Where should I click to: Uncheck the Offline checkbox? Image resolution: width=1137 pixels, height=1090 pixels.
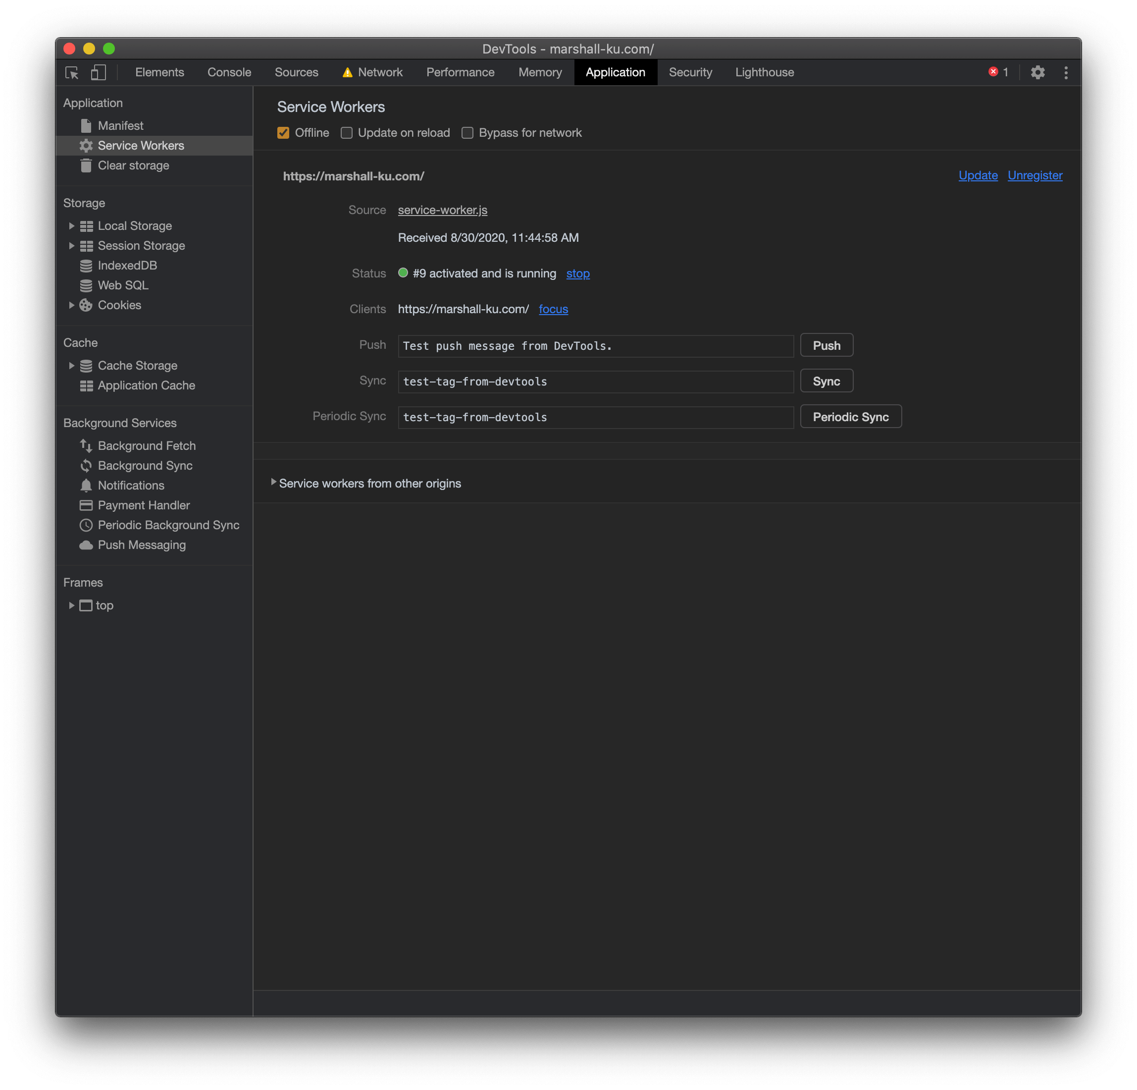click(283, 133)
